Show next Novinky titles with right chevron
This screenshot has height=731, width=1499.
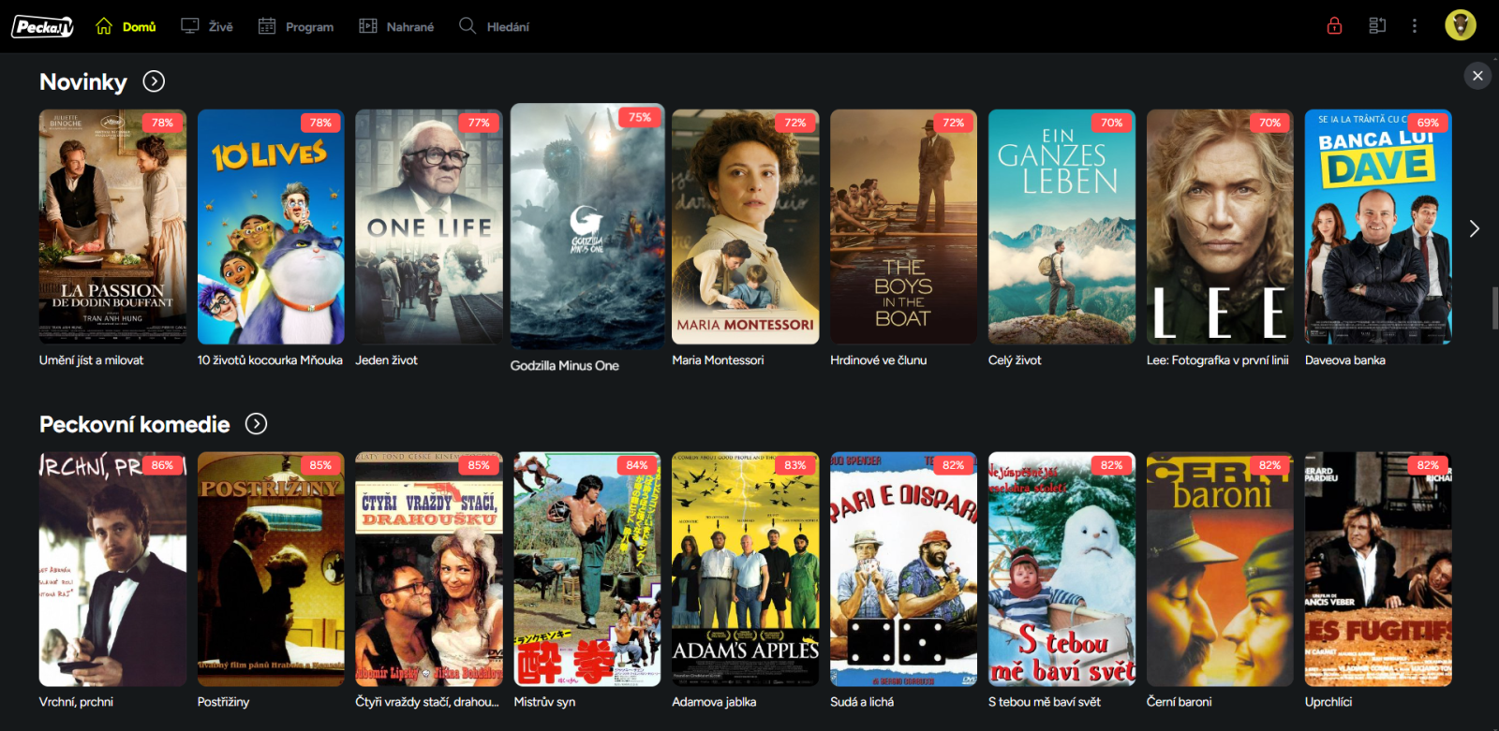[x=1475, y=228]
